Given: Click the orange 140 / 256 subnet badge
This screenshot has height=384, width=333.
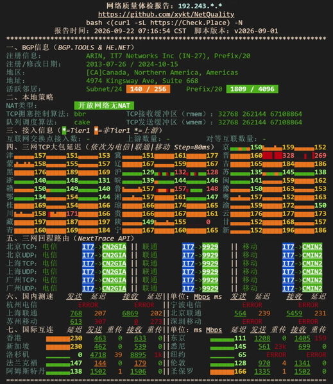Looking at the screenshot, I should pos(148,89).
